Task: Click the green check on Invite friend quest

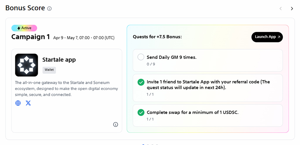Action: (141, 82)
